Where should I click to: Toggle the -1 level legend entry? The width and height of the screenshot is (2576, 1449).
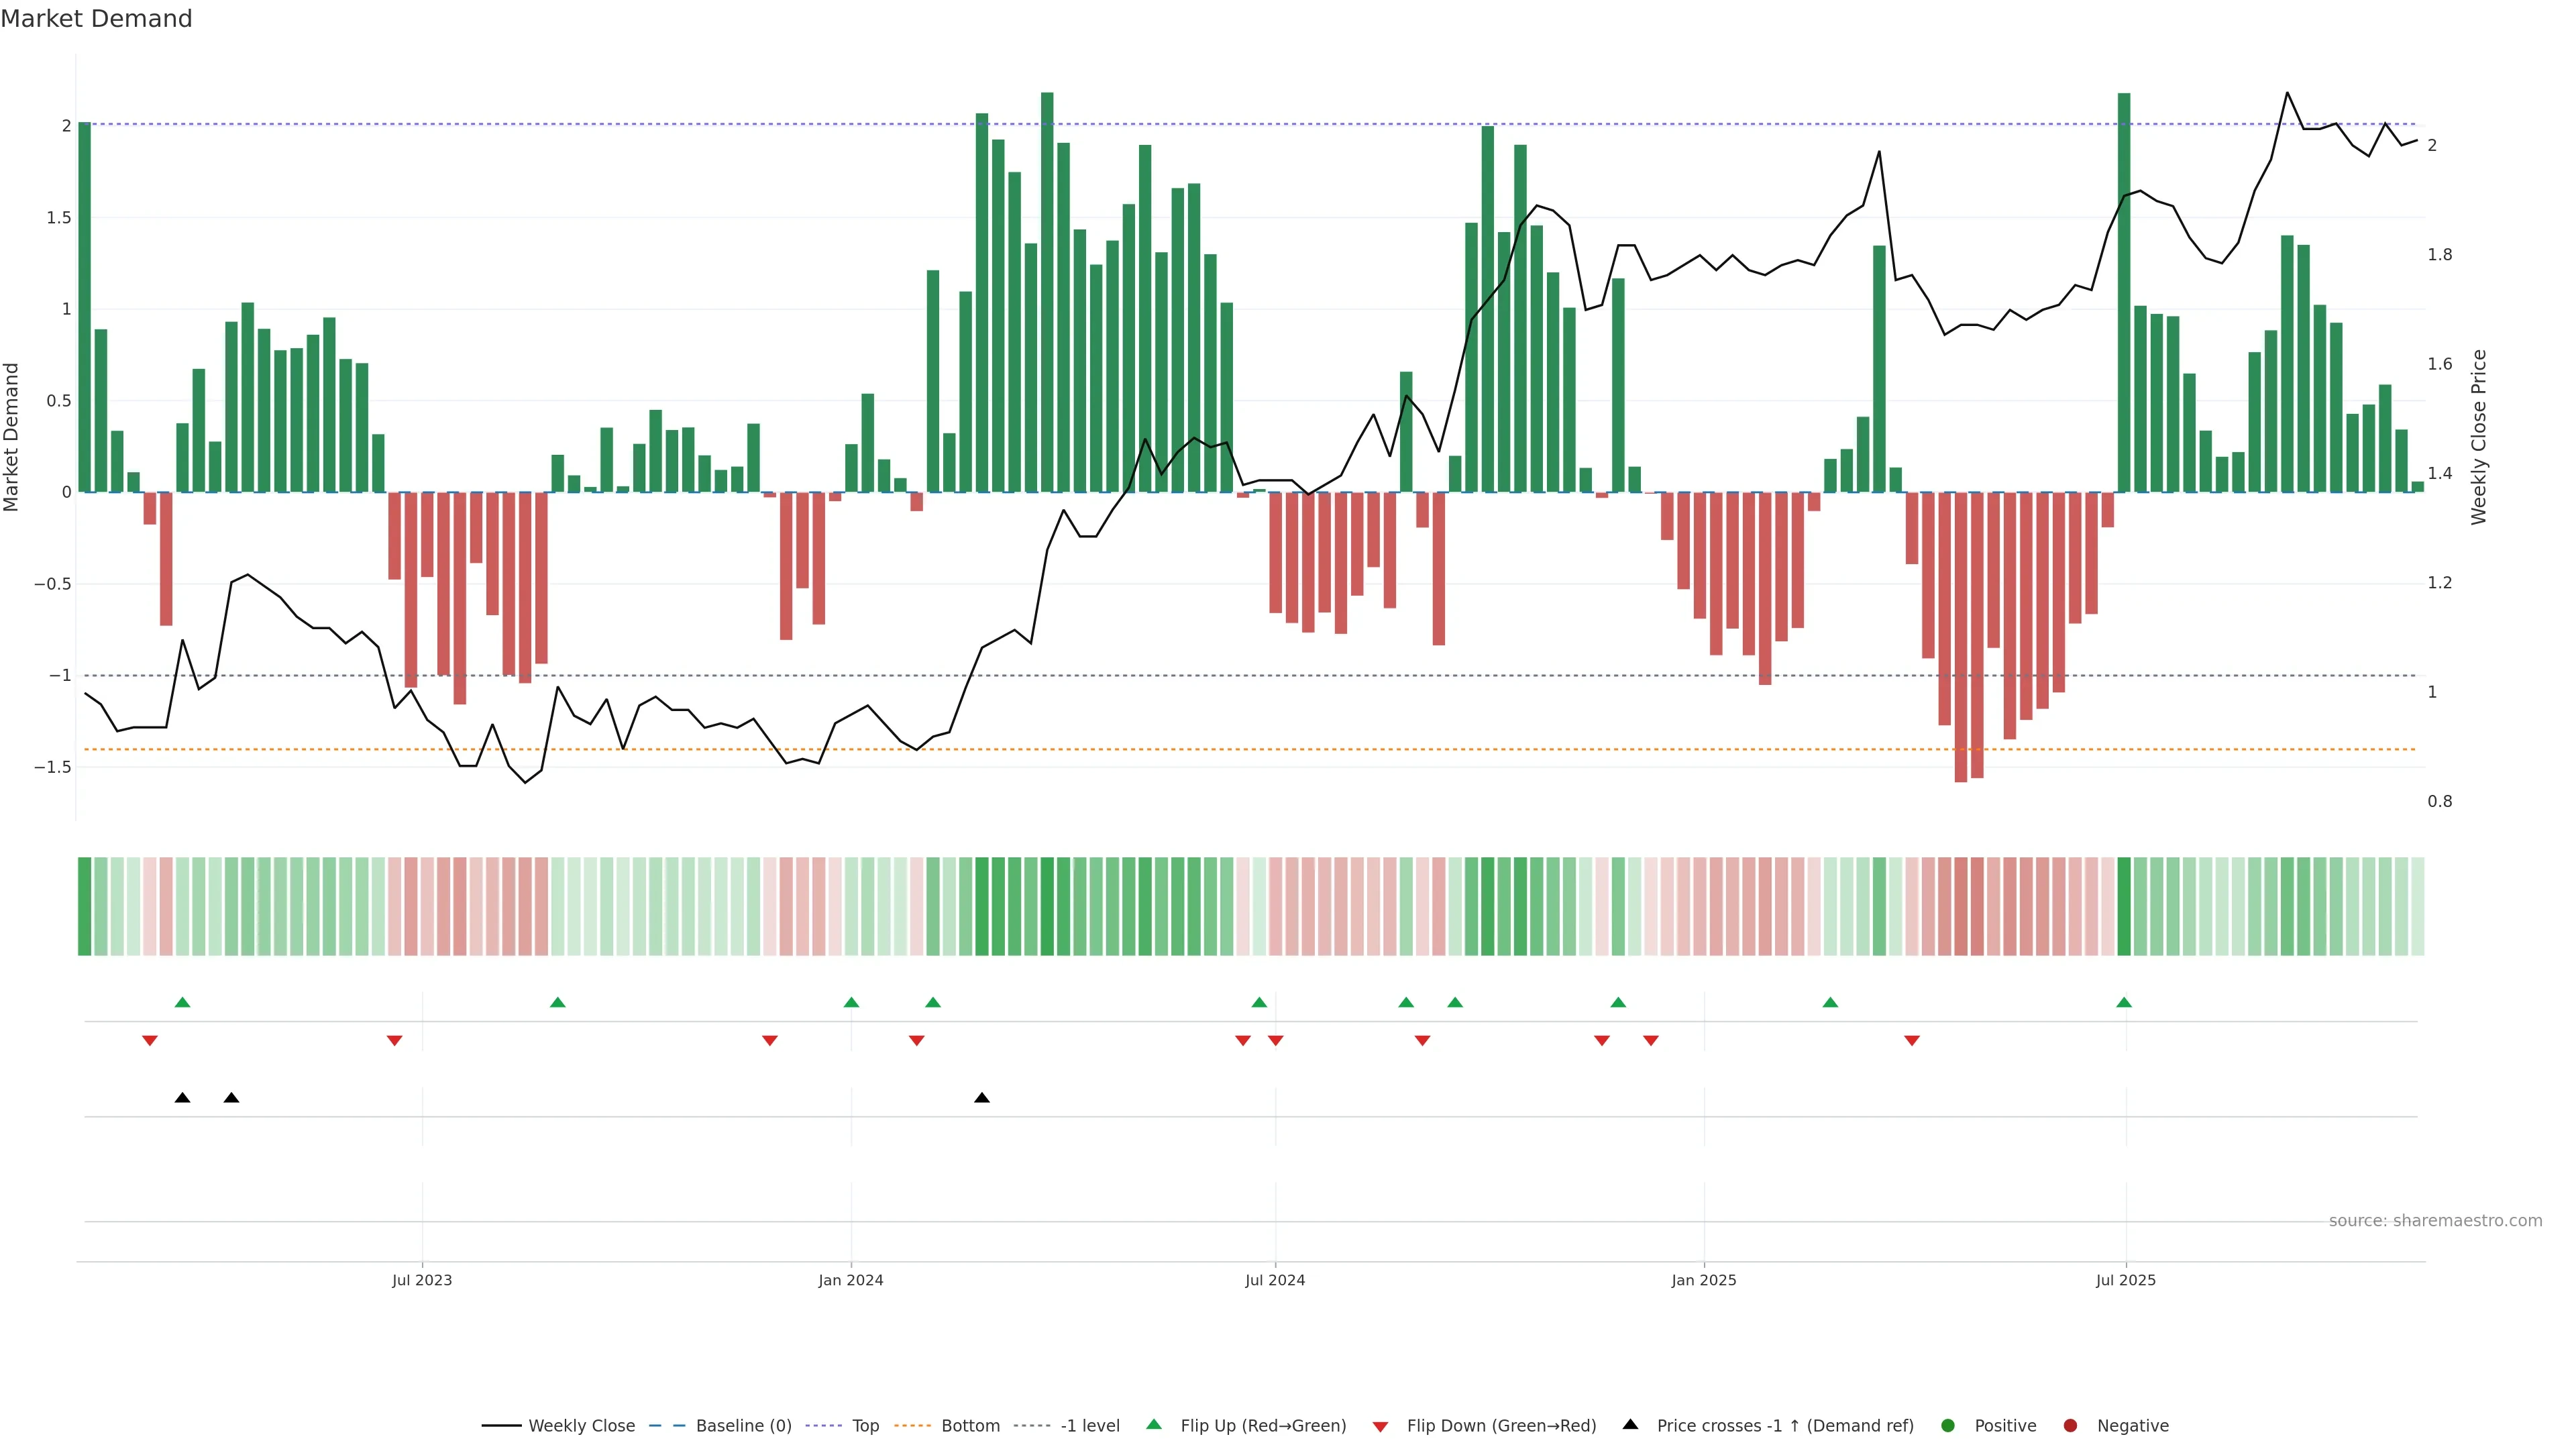(1089, 1425)
